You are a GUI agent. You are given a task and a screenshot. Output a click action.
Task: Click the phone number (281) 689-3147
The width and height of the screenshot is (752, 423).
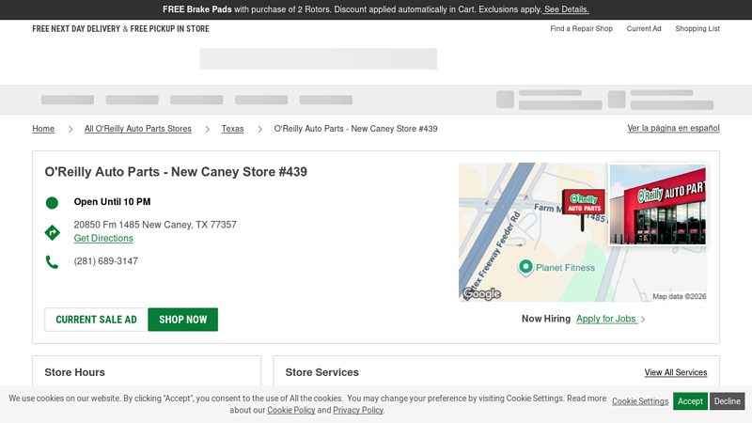[x=106, y=261]
